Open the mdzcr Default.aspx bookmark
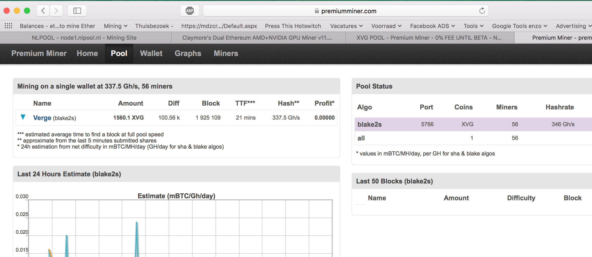This screenshot has height=257, width=592. coord(219,26)
